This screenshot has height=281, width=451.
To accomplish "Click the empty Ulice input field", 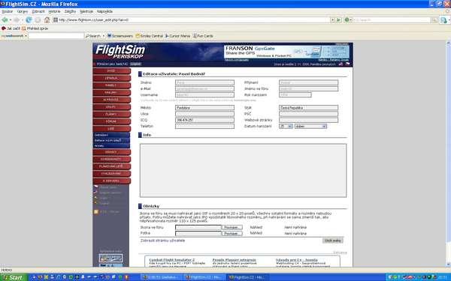I will point(204,114).
